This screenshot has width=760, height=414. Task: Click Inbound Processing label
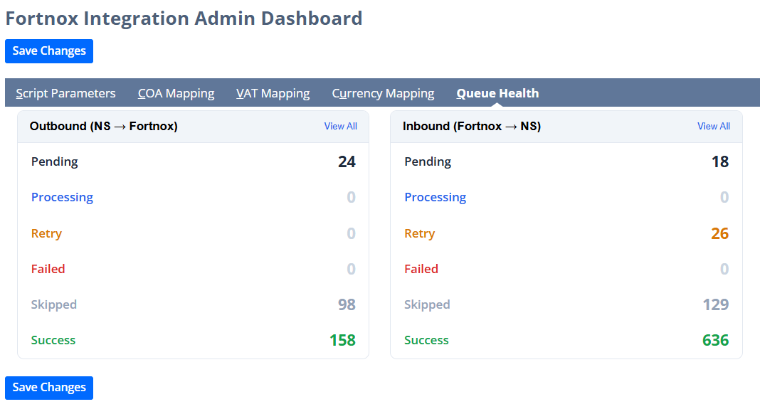tap(436, 197)
